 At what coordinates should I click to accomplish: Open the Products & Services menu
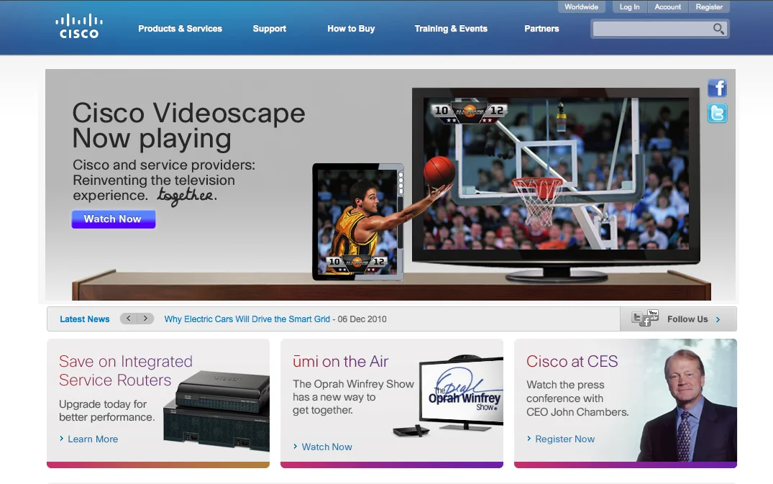point(180,29)
